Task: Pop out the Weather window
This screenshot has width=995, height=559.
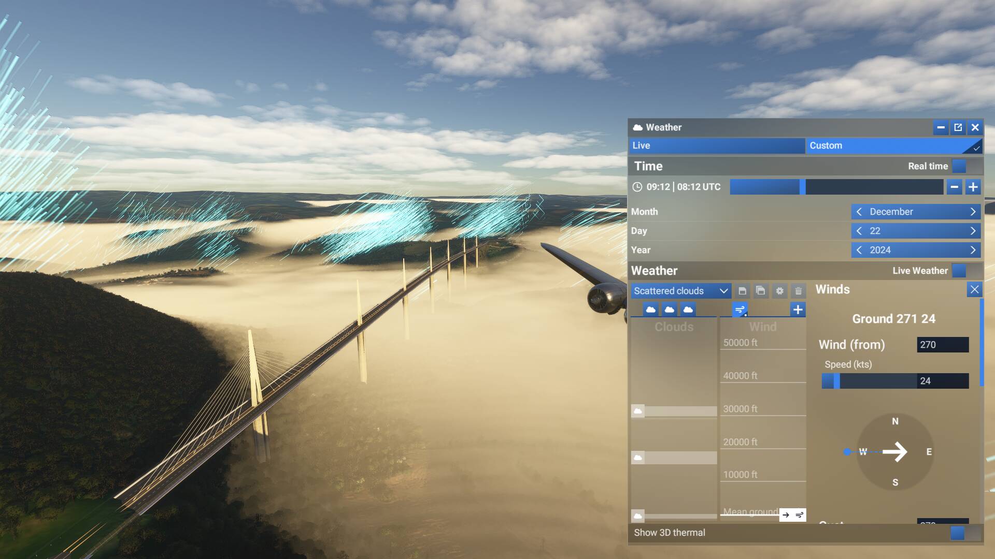Action: coord(958,127)
